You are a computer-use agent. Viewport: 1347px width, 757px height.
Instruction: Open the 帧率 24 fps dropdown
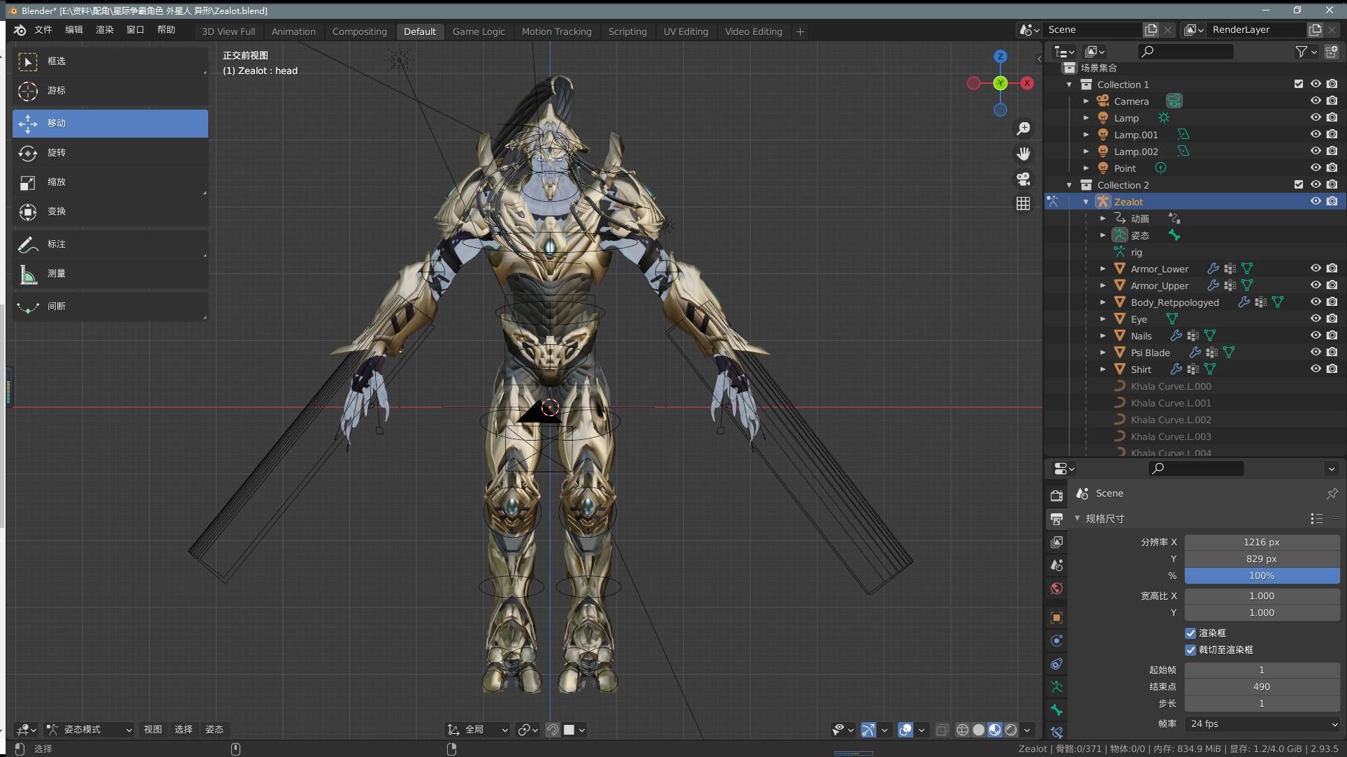pyautogui.click(x=1262, y=724)
